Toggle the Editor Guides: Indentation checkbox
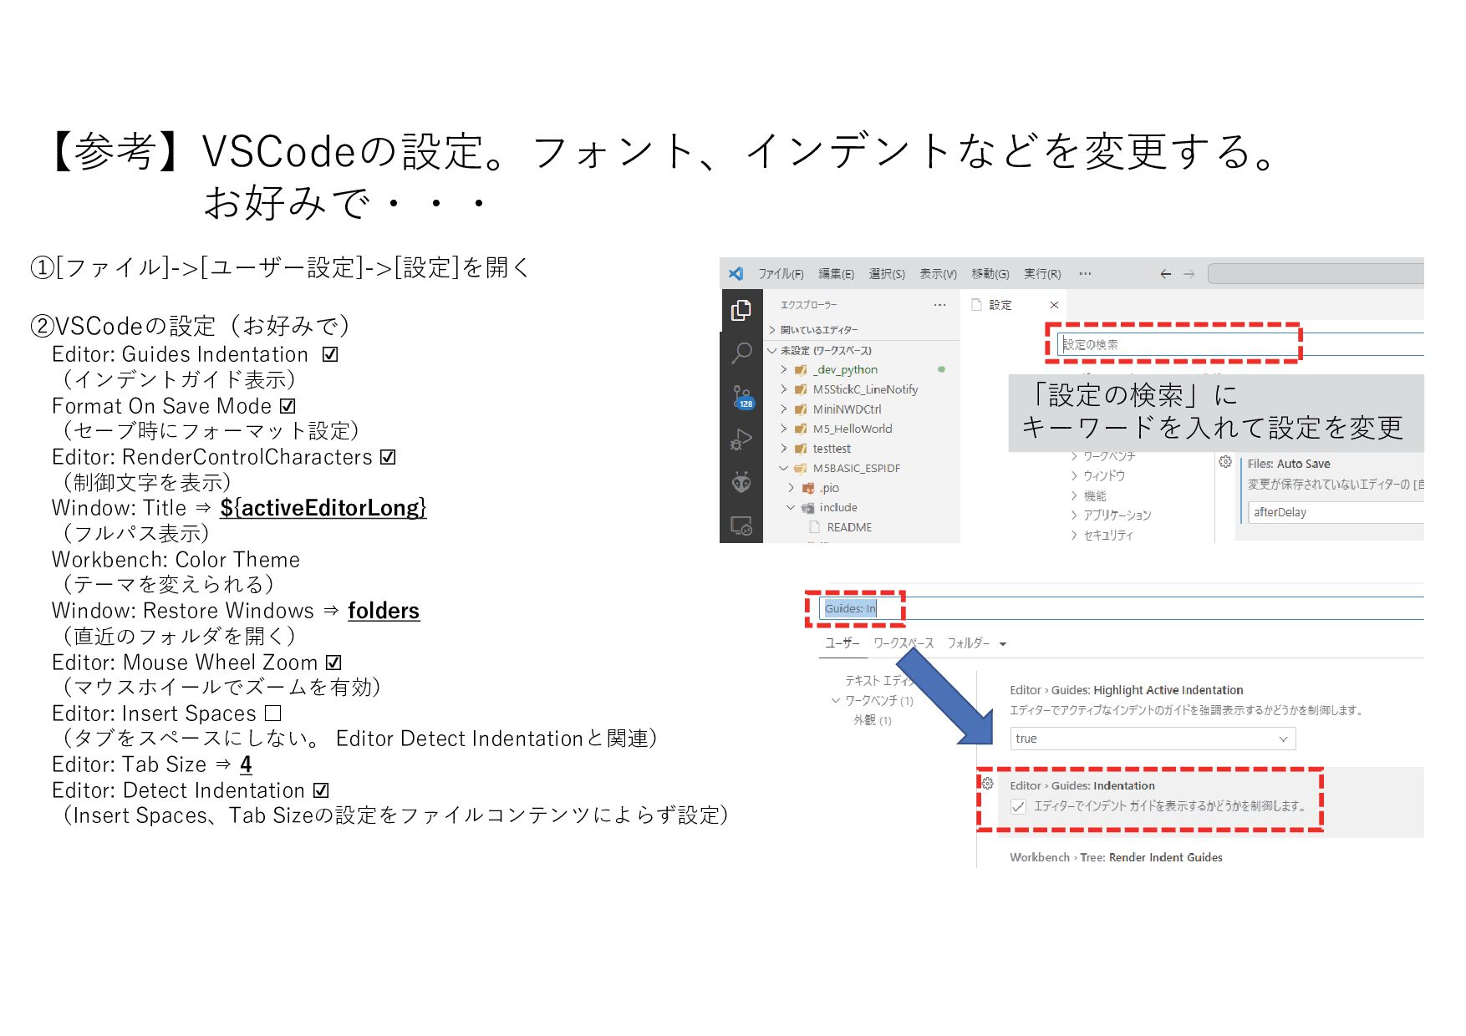 point(1018,806)
